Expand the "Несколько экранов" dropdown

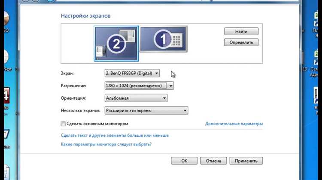click(x=146, y=110)
